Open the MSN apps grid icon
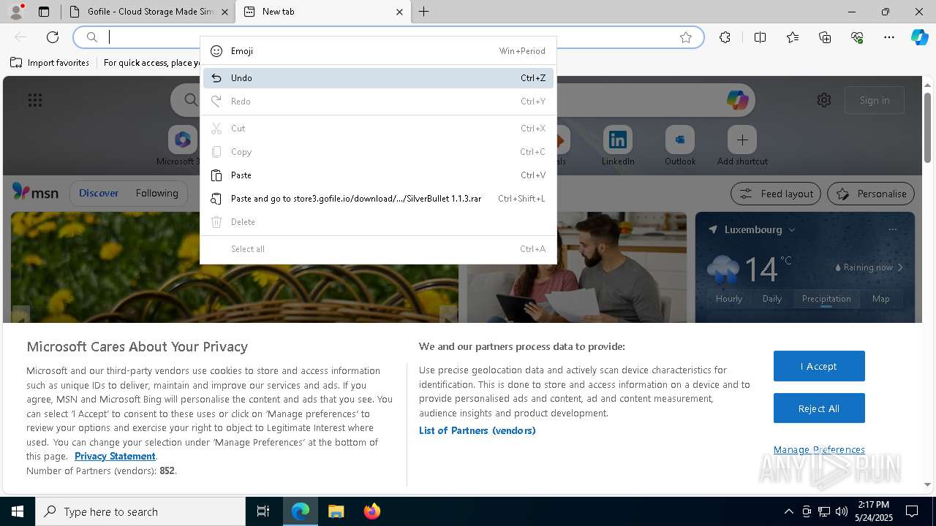 [x=35, y=100]
